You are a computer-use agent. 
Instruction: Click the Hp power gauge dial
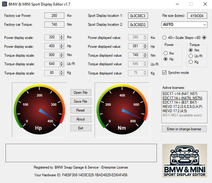coord(39,110)
